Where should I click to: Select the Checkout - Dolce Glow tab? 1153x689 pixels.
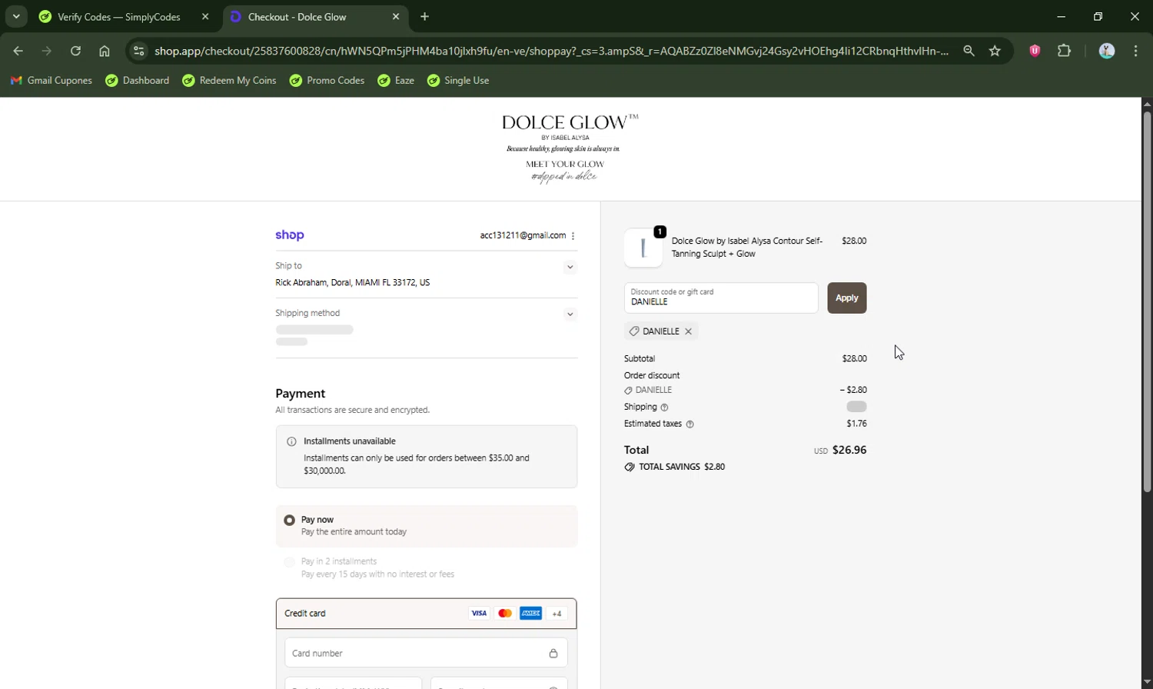[x=297, y=17]
